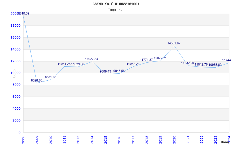Click data label 11771.87
The image size is (232, 145).
(146, 60)
